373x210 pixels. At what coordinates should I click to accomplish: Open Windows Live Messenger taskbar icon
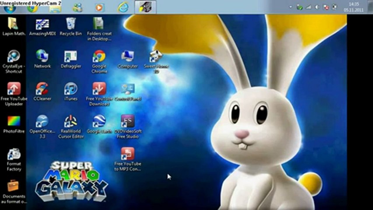(x=78, y=8)
